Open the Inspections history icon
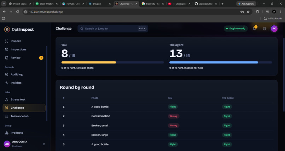Screen dimensions: 285x151 [x=7, y=49]
